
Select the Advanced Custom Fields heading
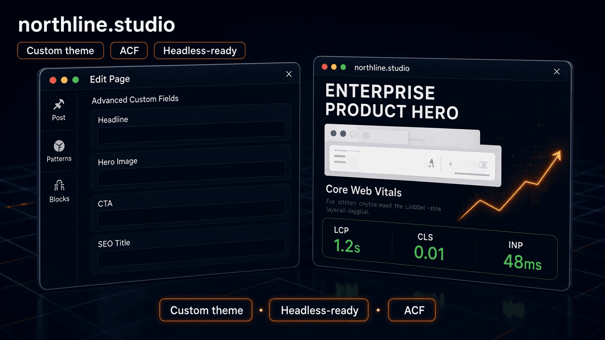pos(135,99)
